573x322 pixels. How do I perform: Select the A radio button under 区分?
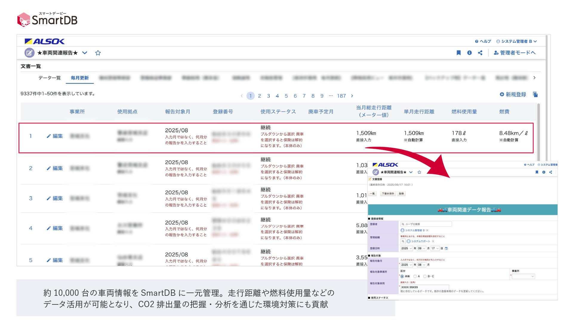pos(415,276)
